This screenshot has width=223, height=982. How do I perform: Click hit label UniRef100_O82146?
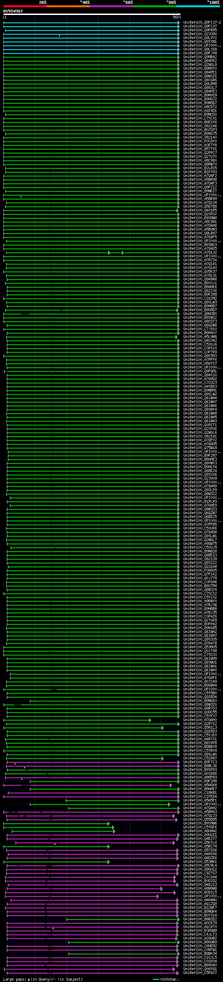pyautogui.click(x=200, y=126)
